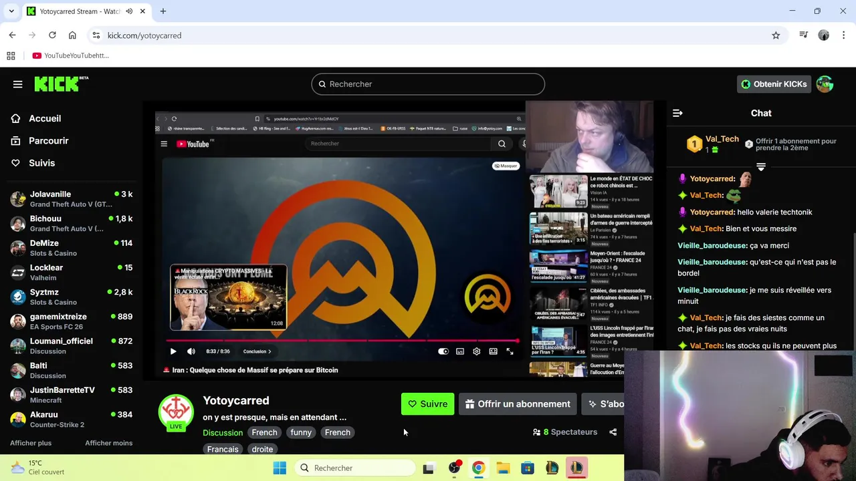
Task: Go to the browser home page
Action: (72, 35)
